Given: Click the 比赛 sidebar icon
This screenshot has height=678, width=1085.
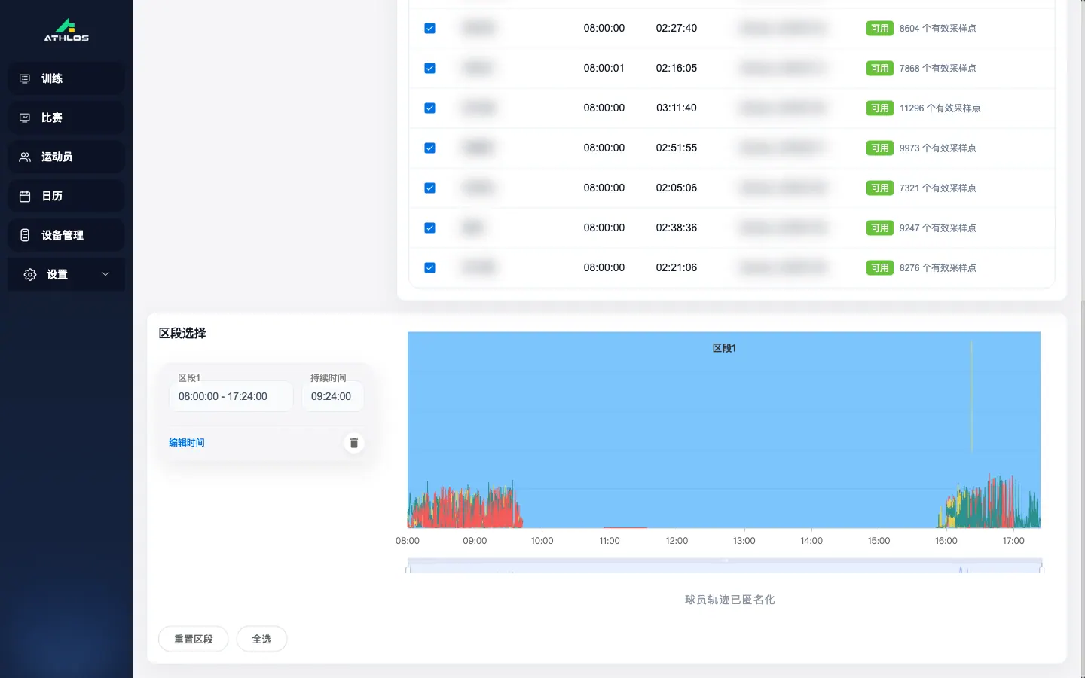Looking at the screenshot, I should click(x=25, y=118).
